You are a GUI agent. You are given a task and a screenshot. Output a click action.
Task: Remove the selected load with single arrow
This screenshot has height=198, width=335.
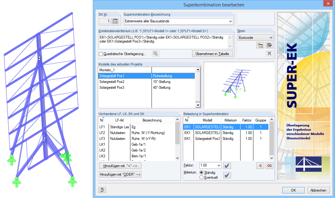click(x=260, y=166)
